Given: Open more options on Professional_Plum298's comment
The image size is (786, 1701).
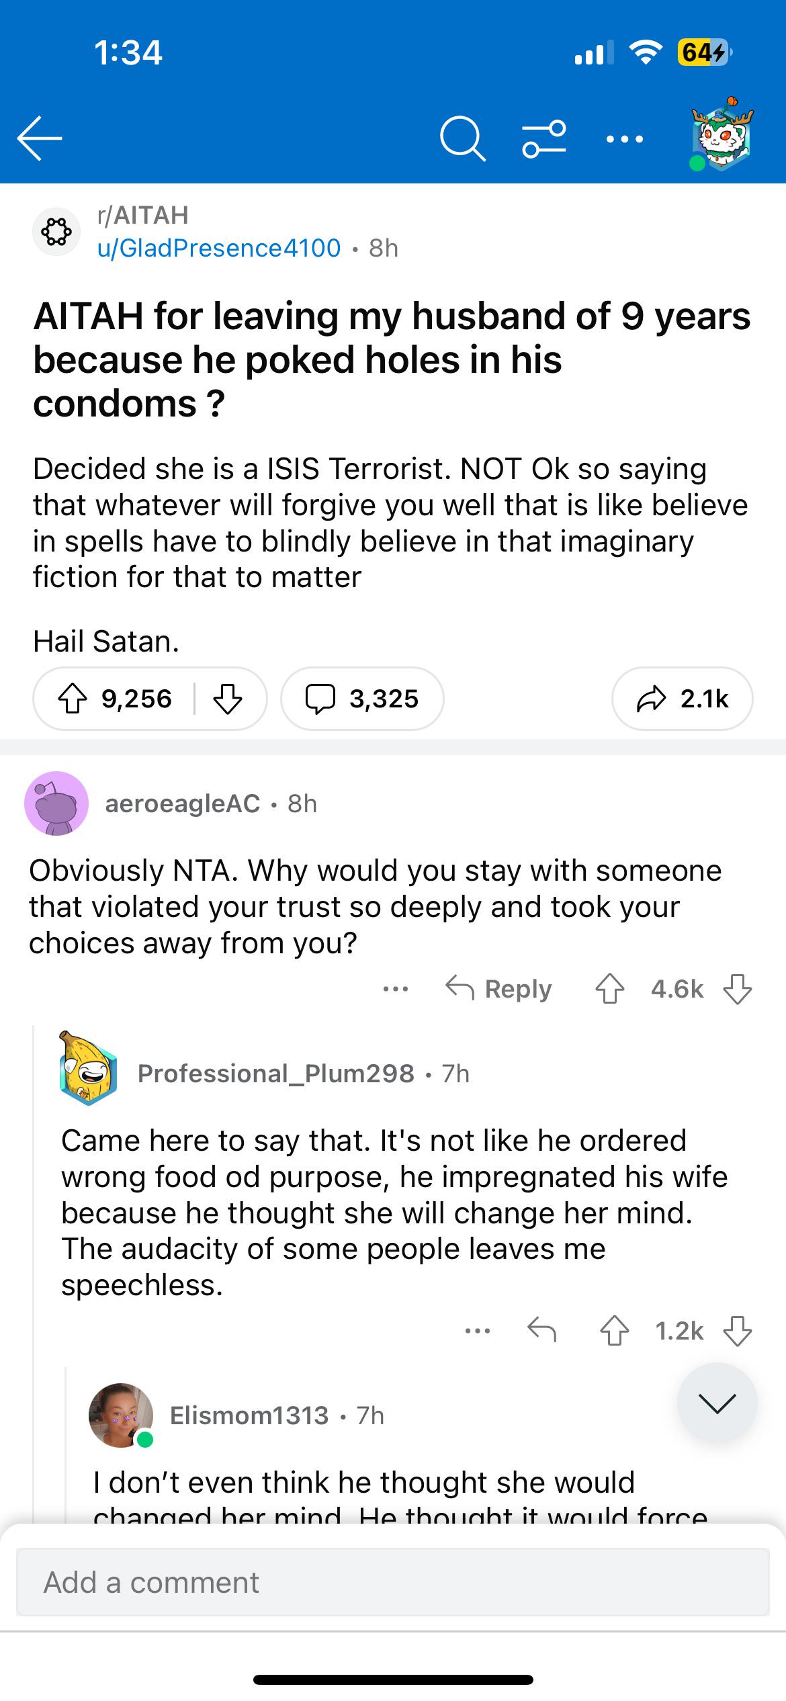Looking at the screenshot, I should pos(478,1330).
